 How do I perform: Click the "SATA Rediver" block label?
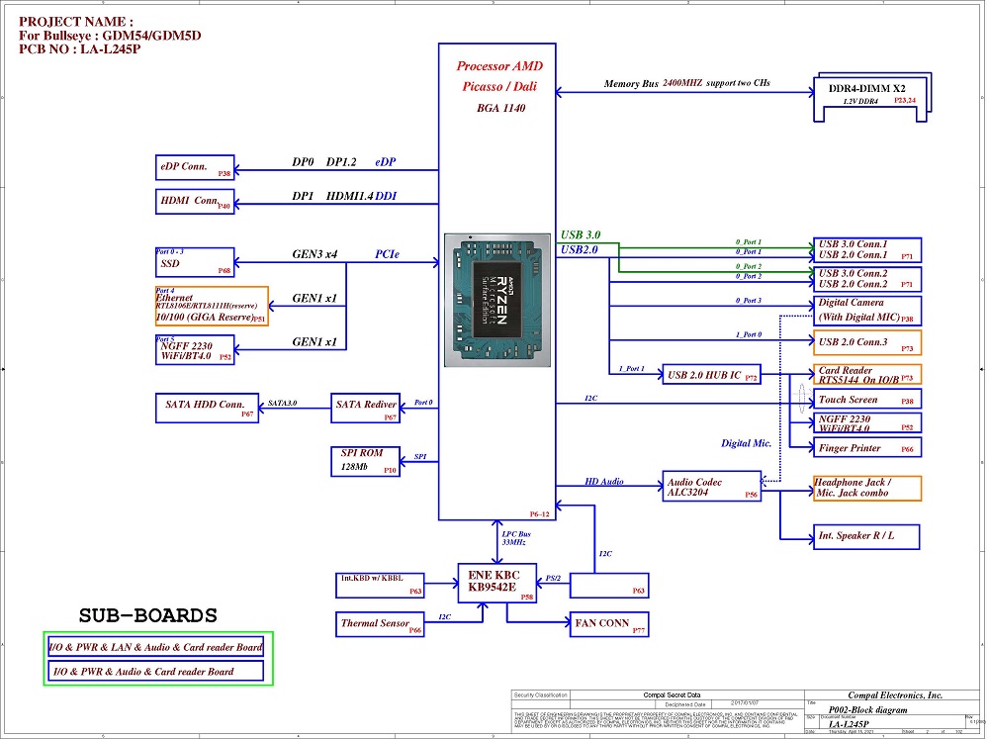[366, 405]
